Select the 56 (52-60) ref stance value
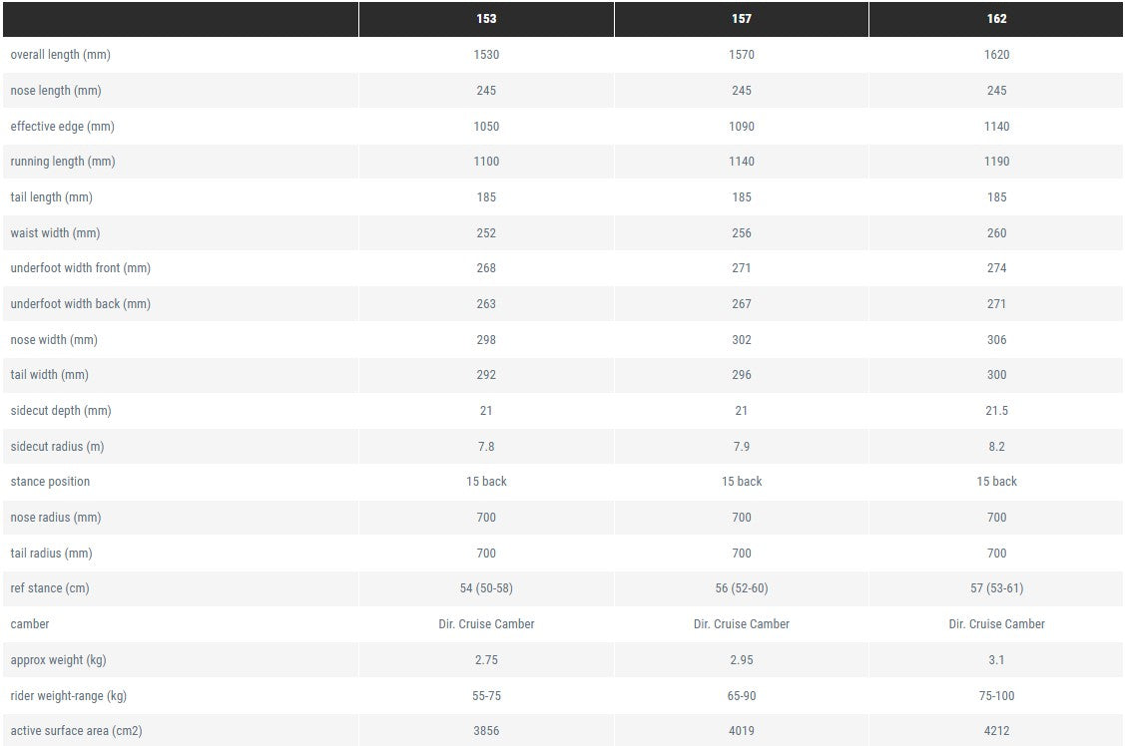This screenshot has width=1125, height=746. [x=741, y=588]
